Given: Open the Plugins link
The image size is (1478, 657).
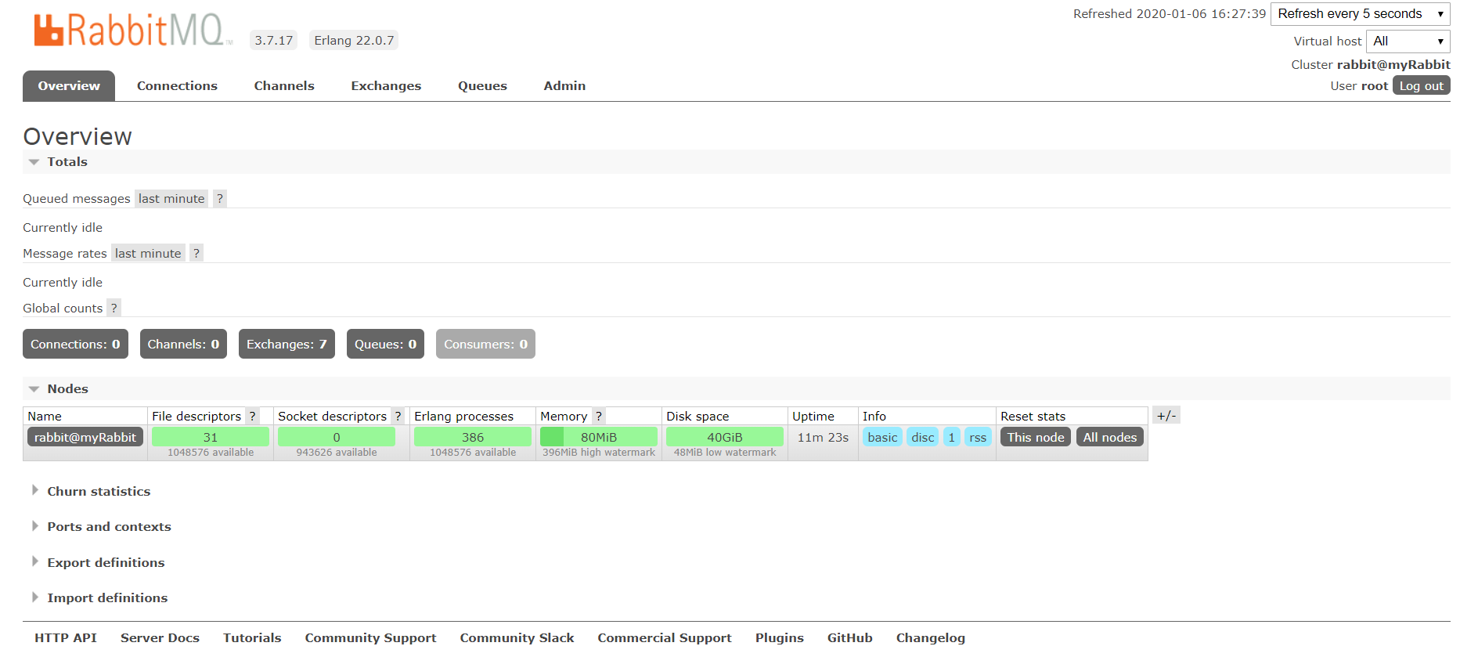Looking at the screenshot, I should pyautogui.click(x=780, y=638).
